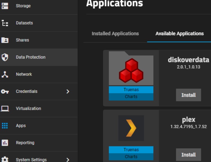
Task: Click the Credentials key icon
Action: [x=5, y=92]
